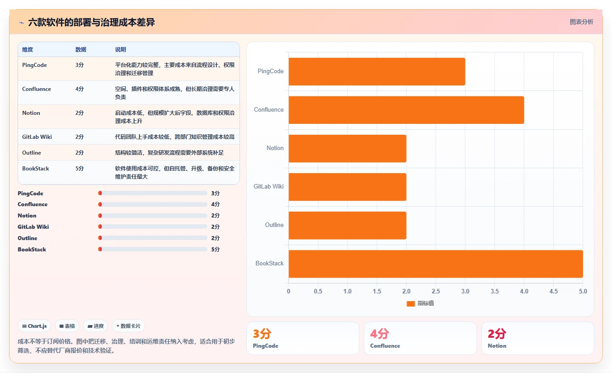The image size is (612, 373).
Task: Click the Outline y-axis label in chart
Action: tap(274, 225)
